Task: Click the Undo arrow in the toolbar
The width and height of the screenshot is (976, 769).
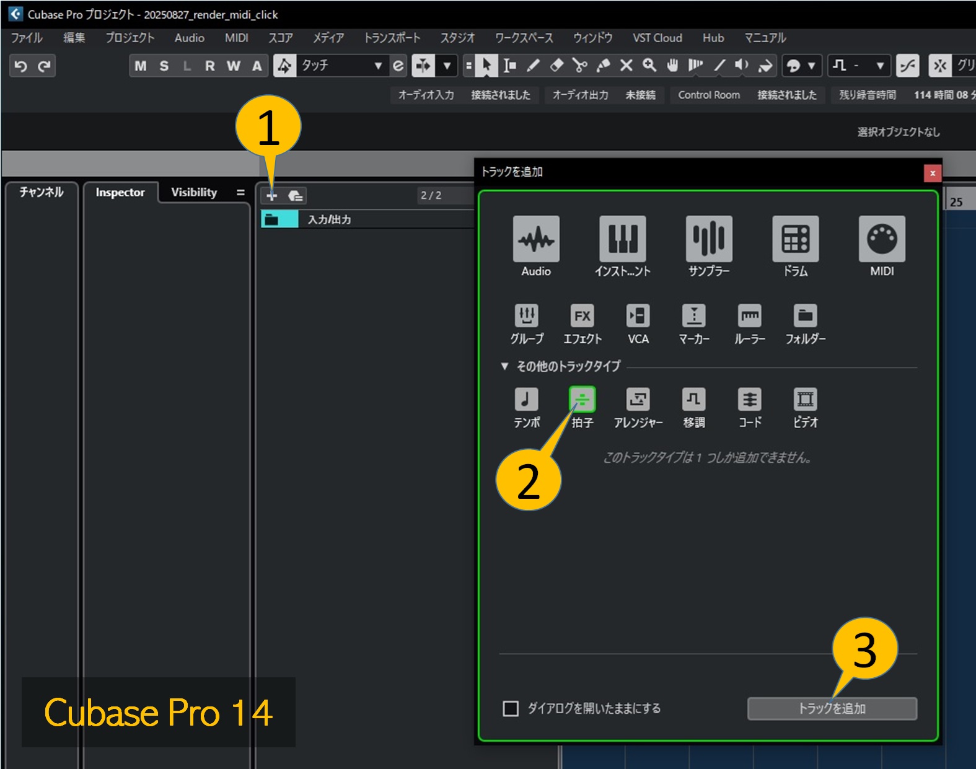Action: click(20, 66)
